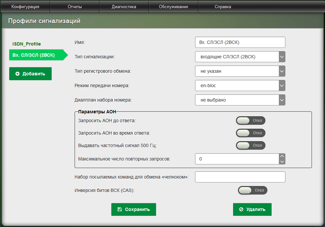Click the plus icon on Добавить
Screen dimensions: 325x227
pos(18,74)
